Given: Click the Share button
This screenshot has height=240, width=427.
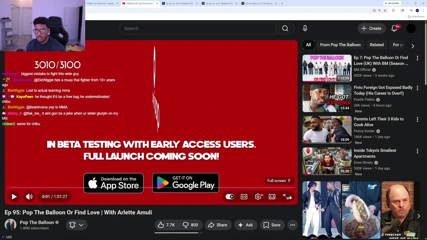Looking at the screenshot, I should [x=218, y=225].
